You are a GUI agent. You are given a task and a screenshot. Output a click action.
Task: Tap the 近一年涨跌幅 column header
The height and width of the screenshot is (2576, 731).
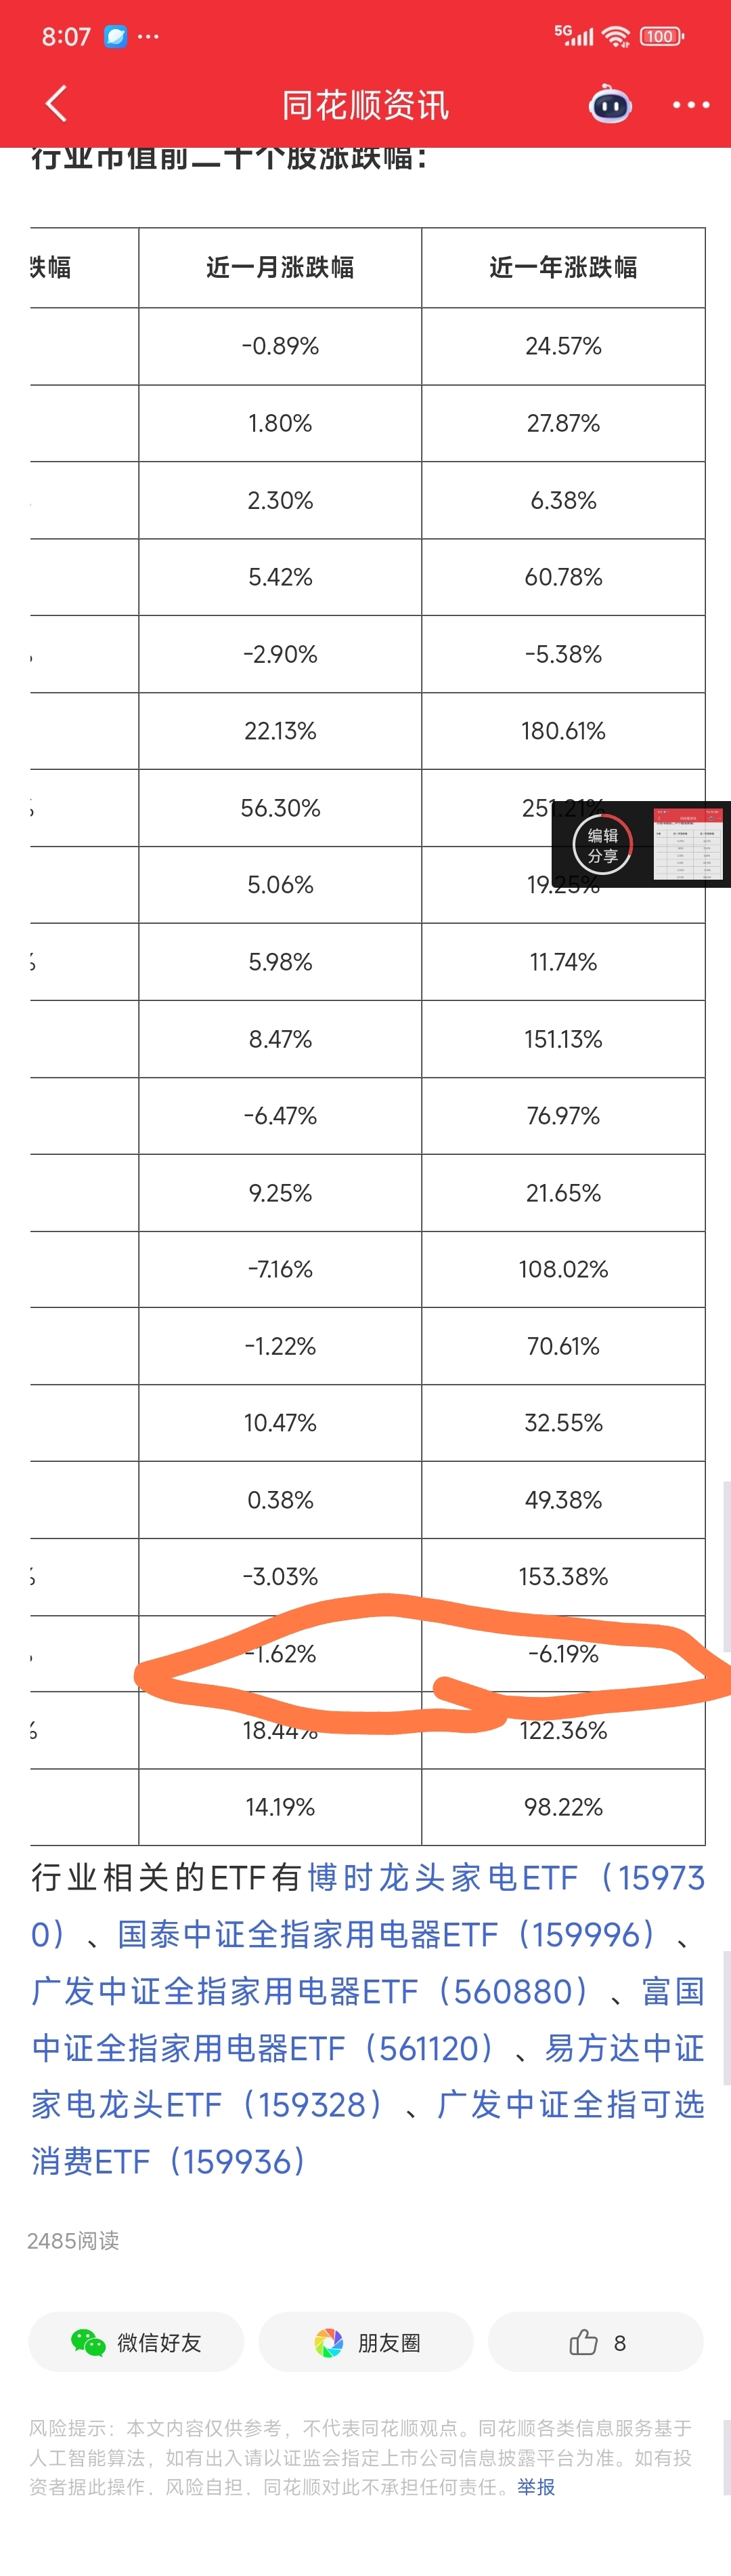pyautogui.click(x=563, y=267)
